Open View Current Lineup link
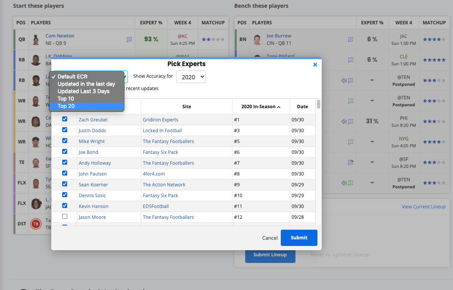 point(424,207)
